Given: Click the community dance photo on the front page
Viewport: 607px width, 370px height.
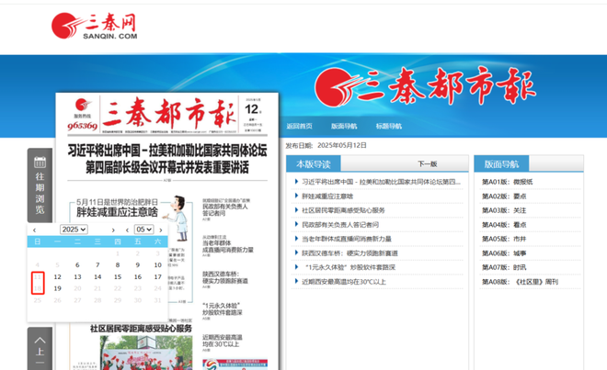Looking at the screenshot, I should (146, 353).
